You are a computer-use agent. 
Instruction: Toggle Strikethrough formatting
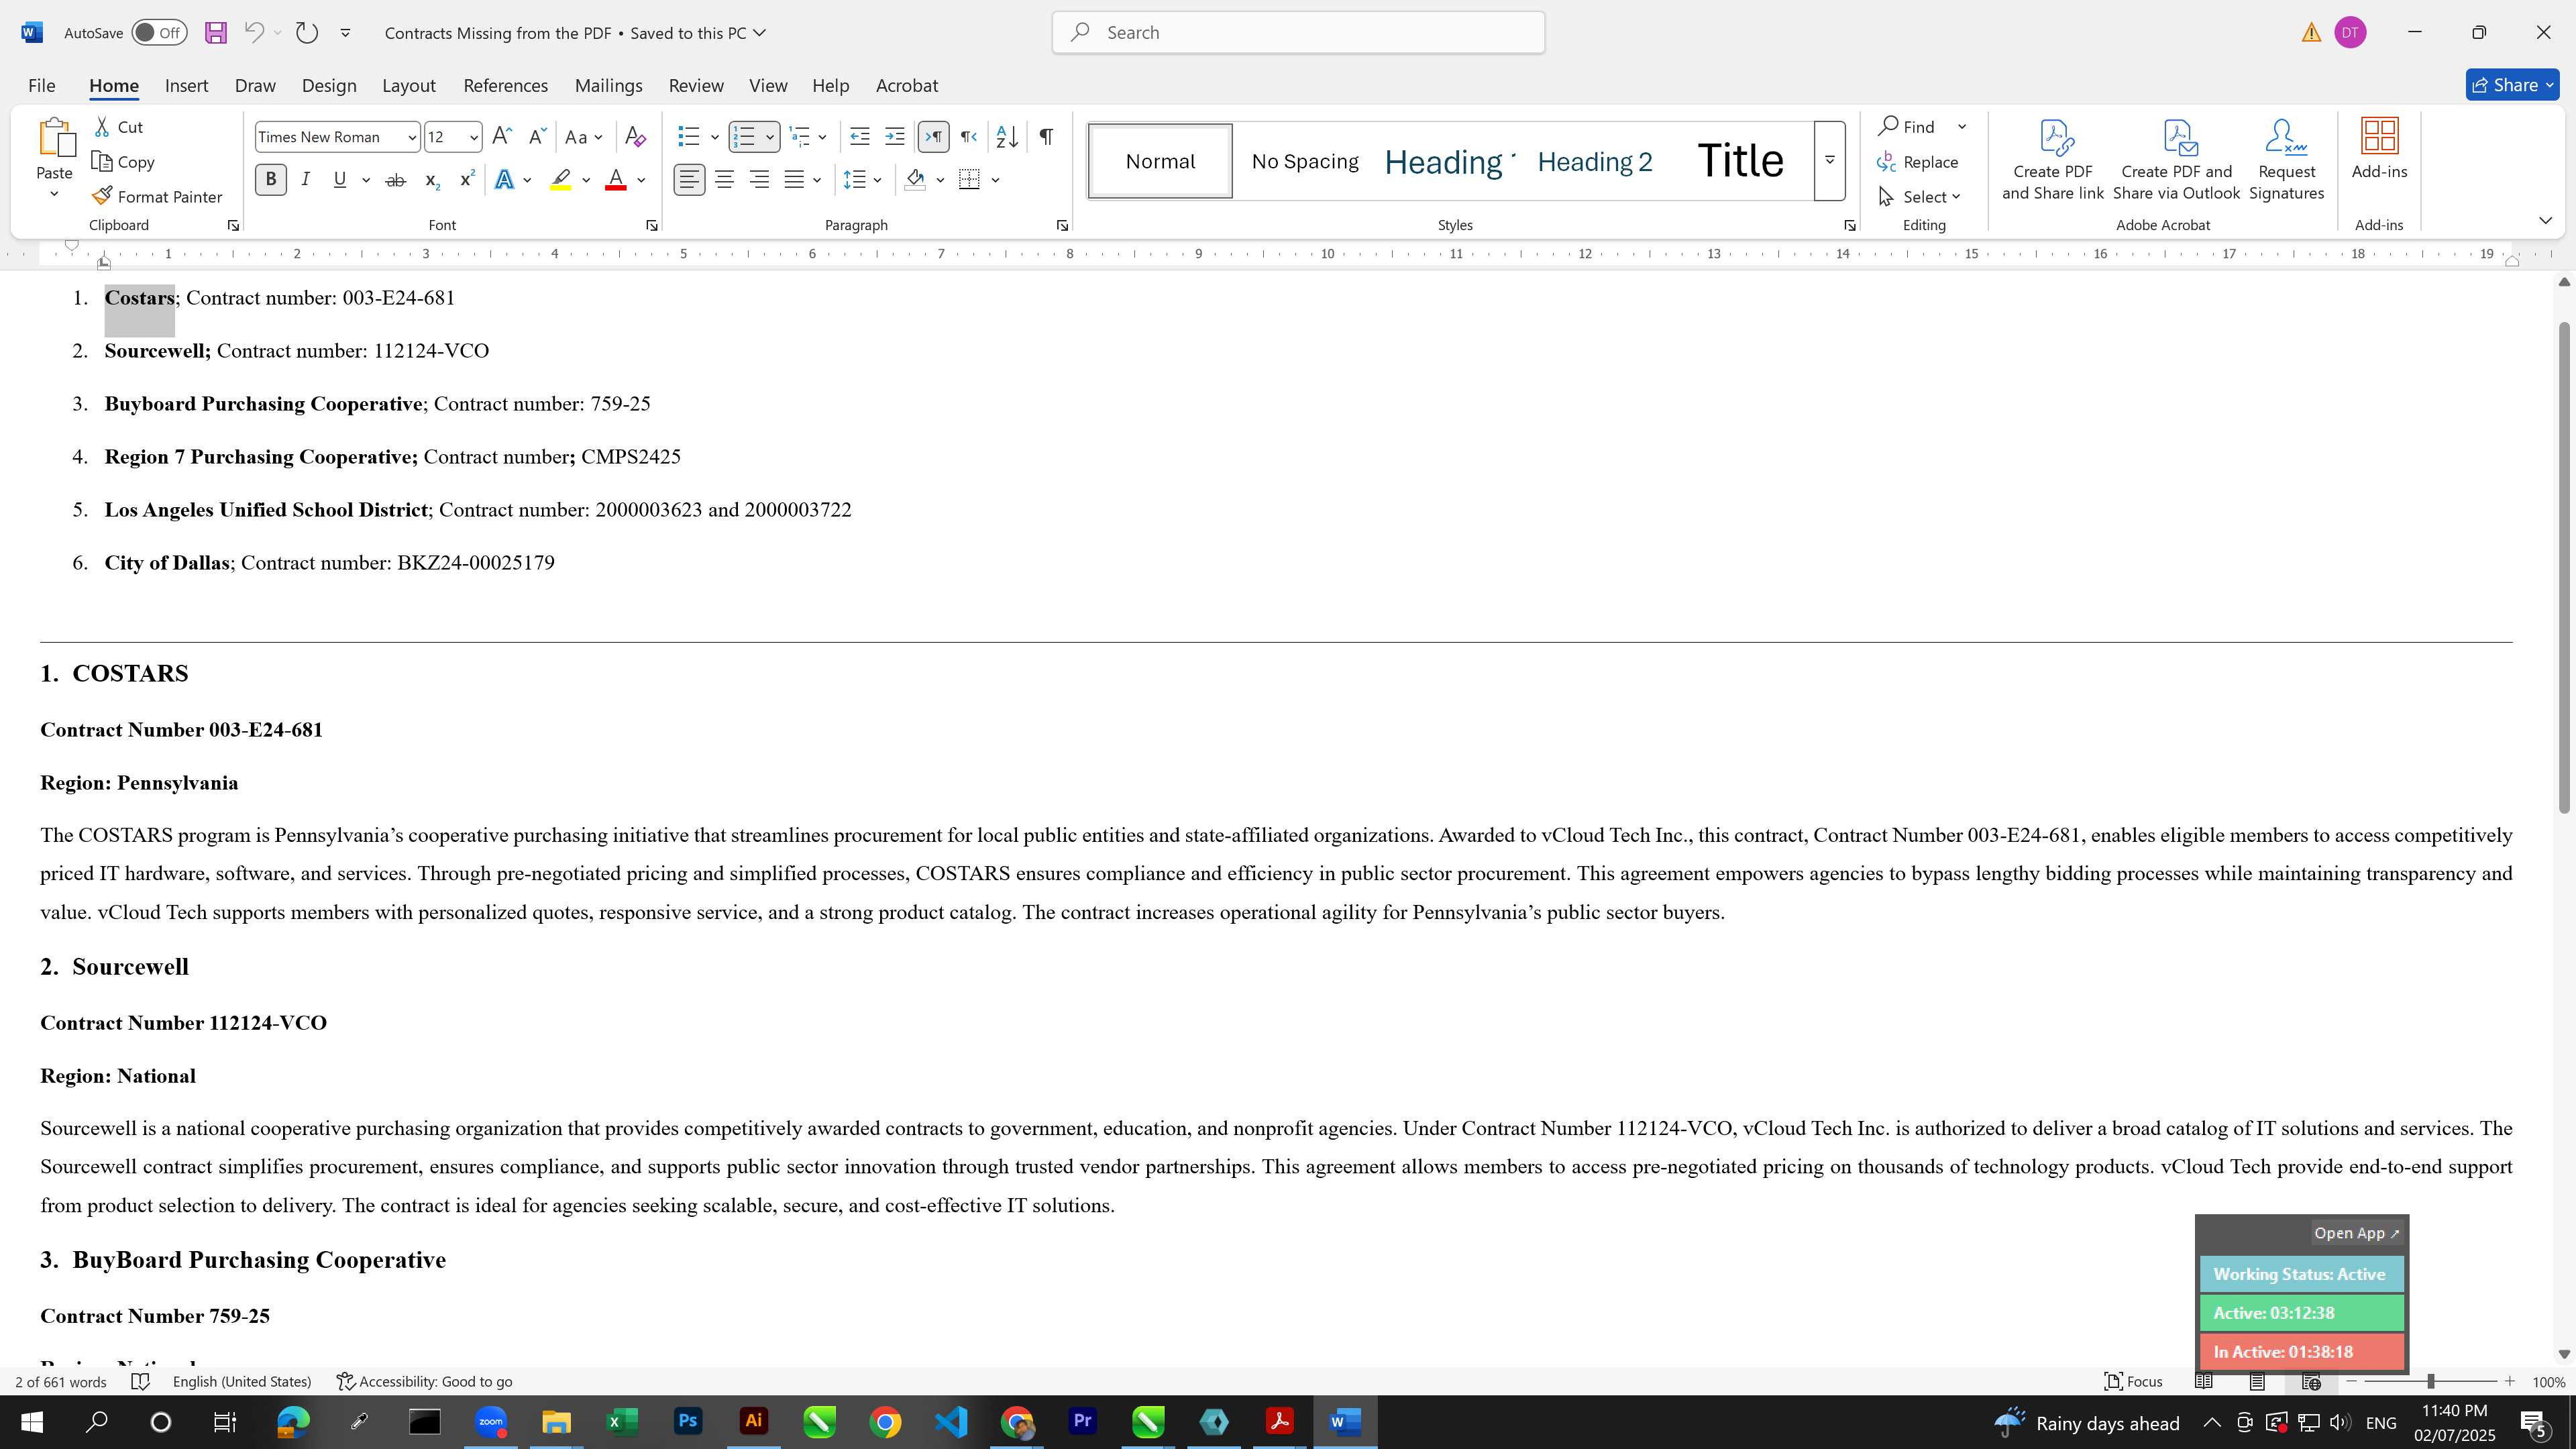point(395,180)
